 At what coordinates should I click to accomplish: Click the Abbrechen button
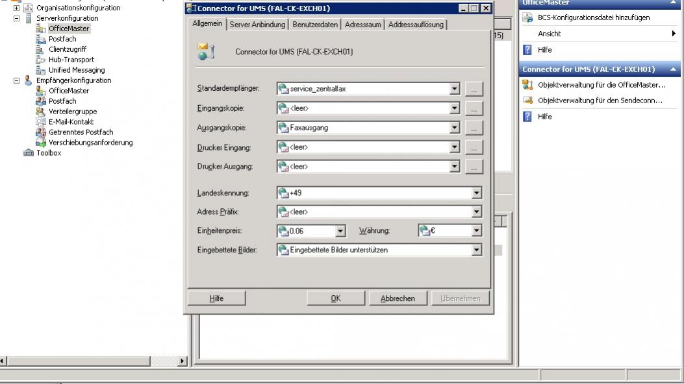pos(398,298)
